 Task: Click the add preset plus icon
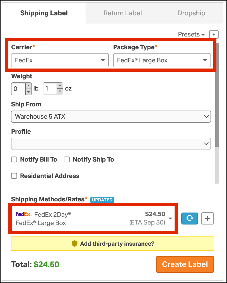(214, 34)
